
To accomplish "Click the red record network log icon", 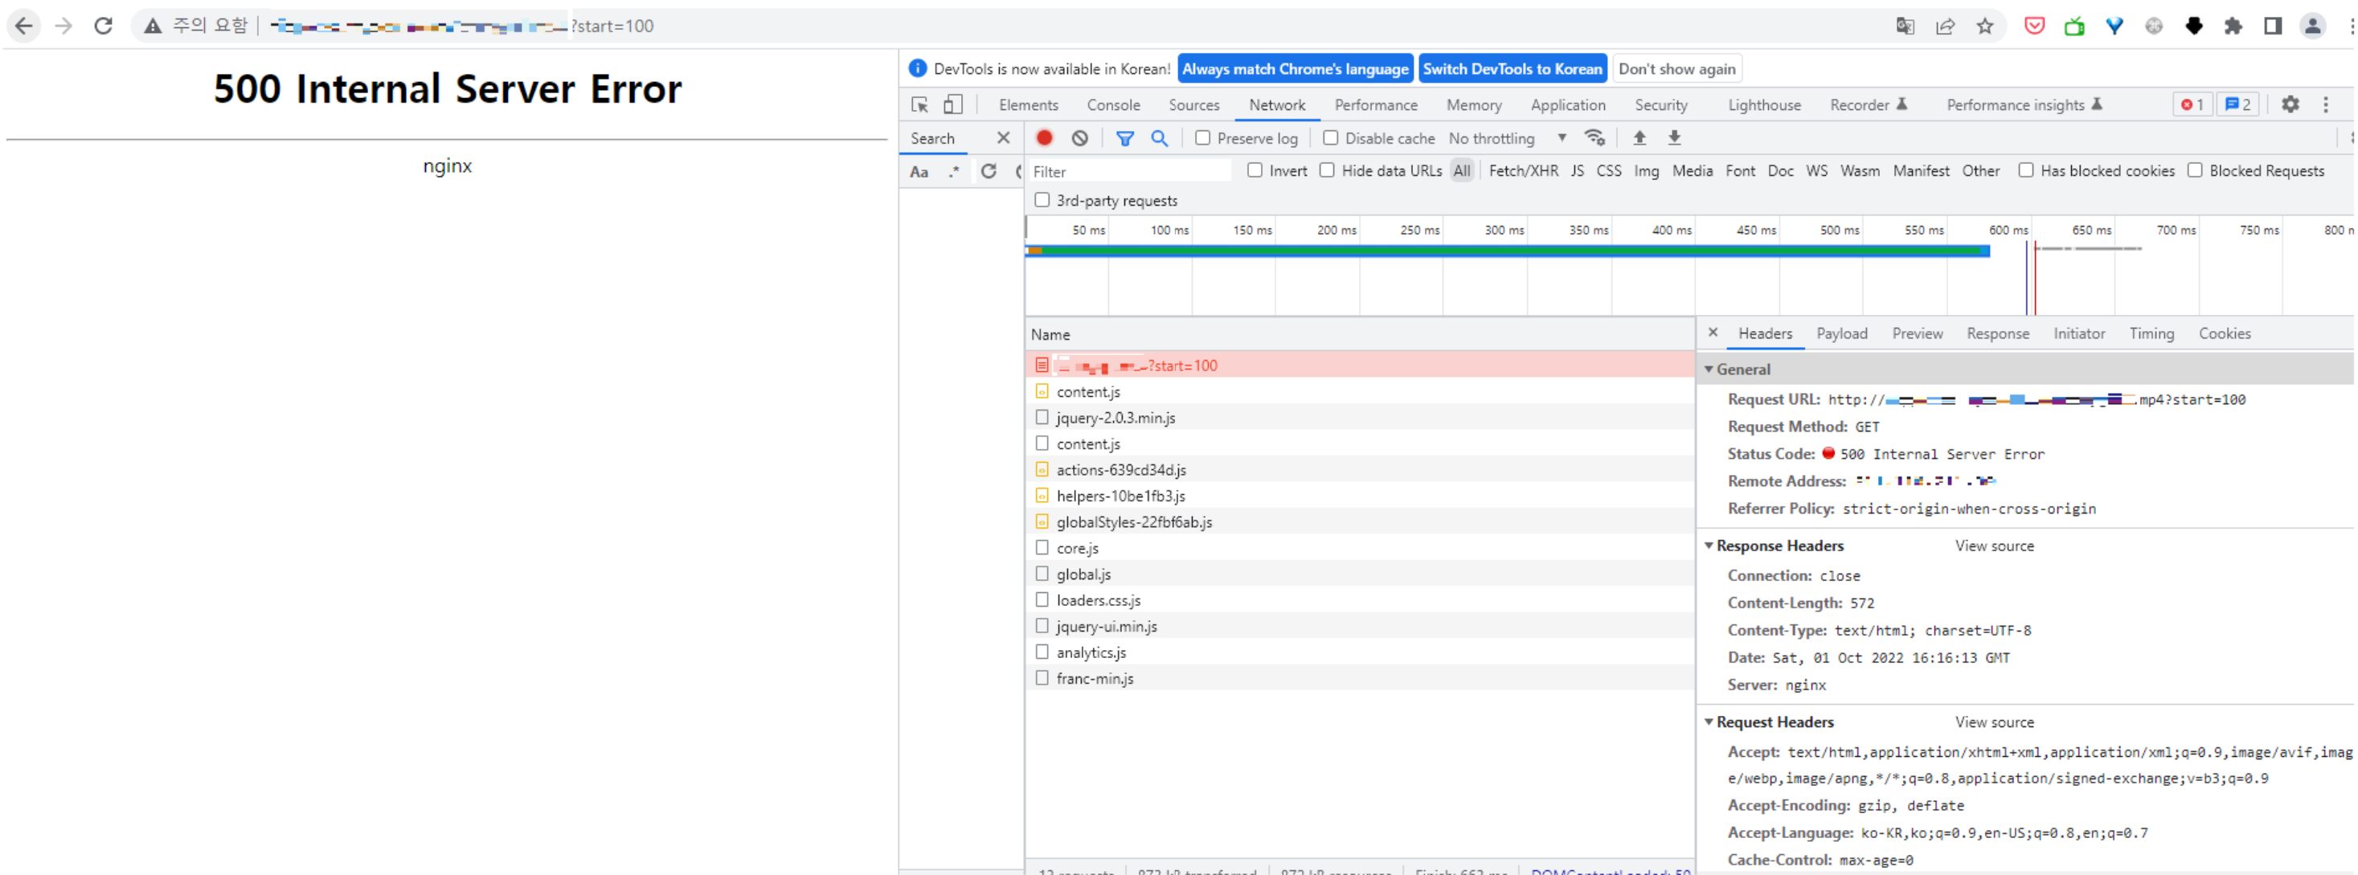I will (x=1043, y=138).
